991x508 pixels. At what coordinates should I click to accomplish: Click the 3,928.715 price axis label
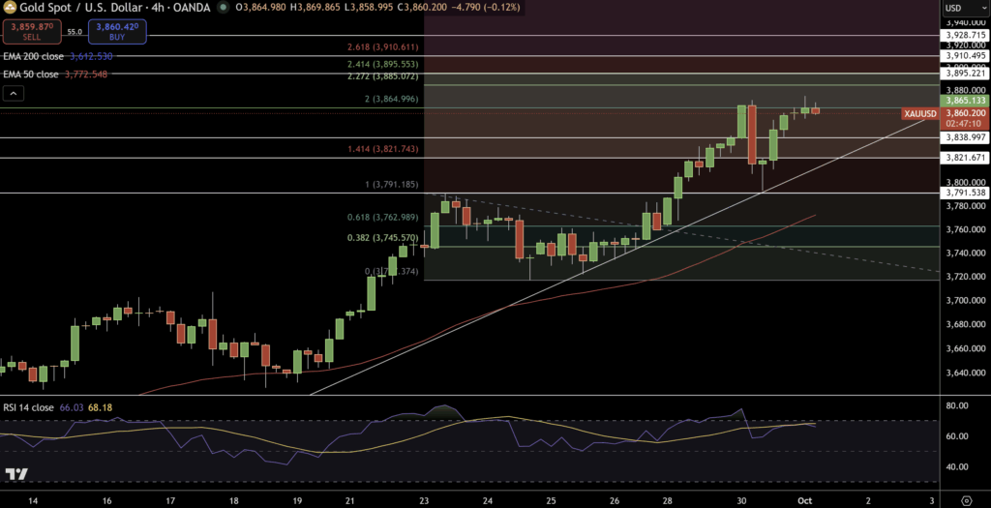click(x=964, y=35)
